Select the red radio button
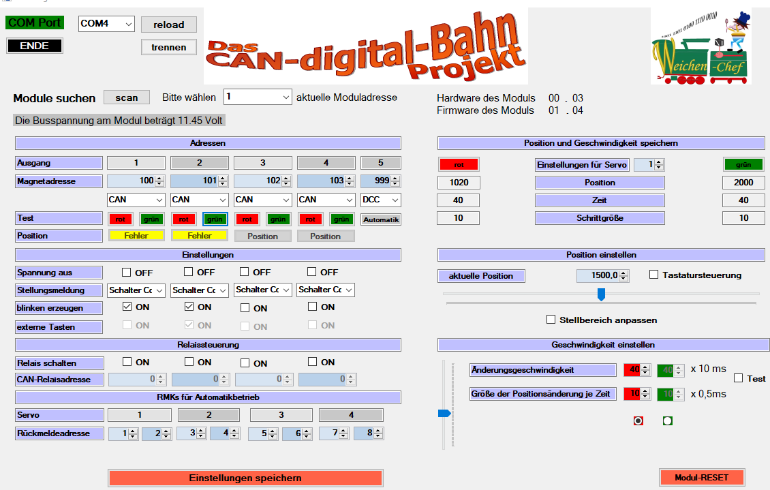The width and height of the screenshot is (770, 490). click(638, 420)
